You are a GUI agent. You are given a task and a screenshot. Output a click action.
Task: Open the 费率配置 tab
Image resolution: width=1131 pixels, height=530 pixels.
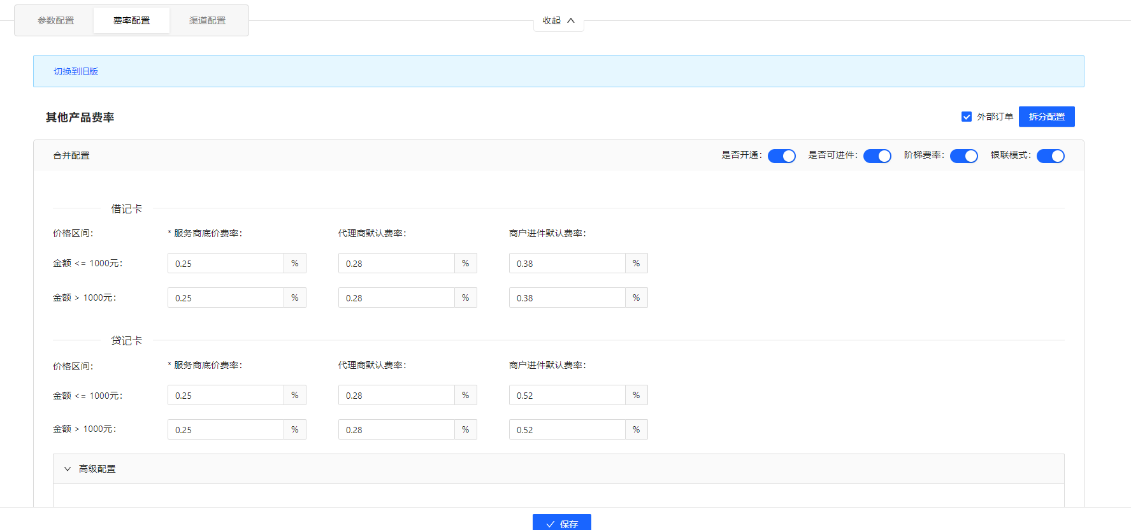click(131, 20)
